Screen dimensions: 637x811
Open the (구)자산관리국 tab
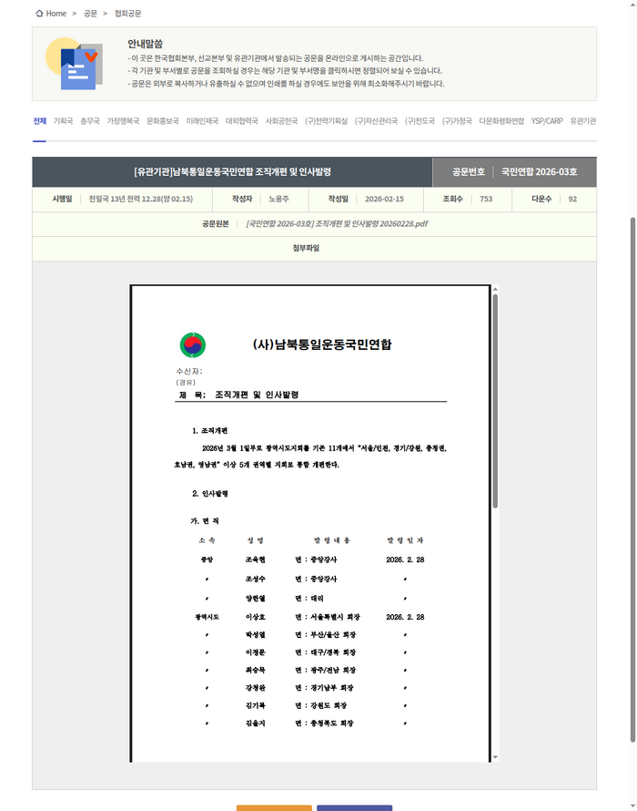click(x=376, y=121)
